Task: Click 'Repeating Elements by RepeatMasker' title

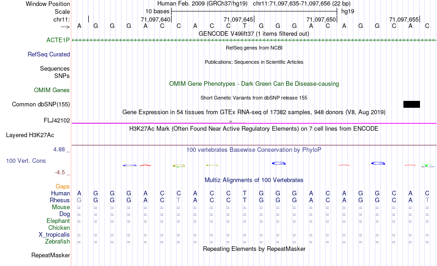Action: point(254,249)
